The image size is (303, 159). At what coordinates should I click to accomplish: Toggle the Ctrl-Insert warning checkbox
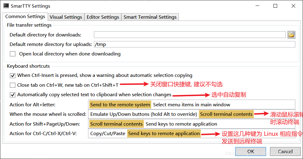click(13, 75)
